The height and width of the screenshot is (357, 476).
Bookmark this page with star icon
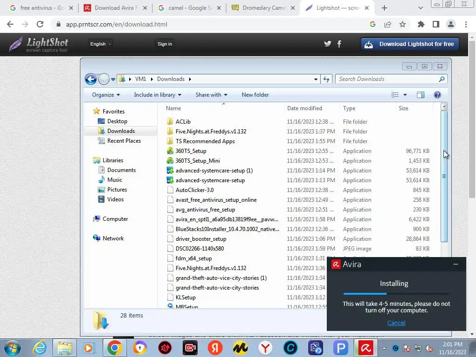click(x=403, y=24)
